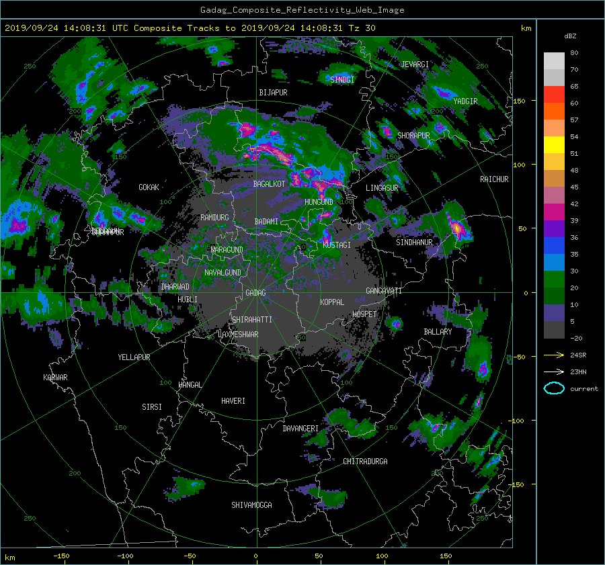
Task: Click the NAVALGUND label
Action: click(x=223, y=273)
